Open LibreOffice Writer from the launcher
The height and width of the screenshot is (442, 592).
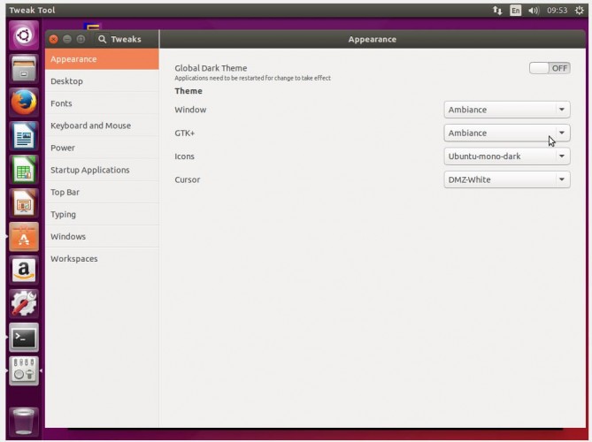click(24, 136)
